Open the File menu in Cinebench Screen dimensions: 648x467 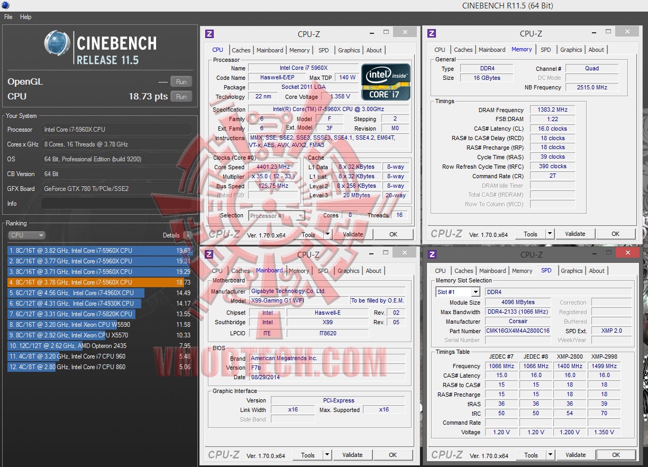pos(8,17)
